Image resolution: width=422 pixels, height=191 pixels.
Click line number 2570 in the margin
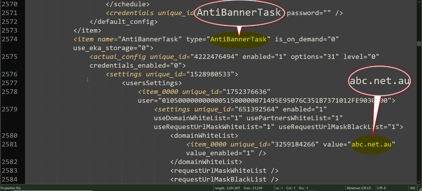(x=9, y=4)
